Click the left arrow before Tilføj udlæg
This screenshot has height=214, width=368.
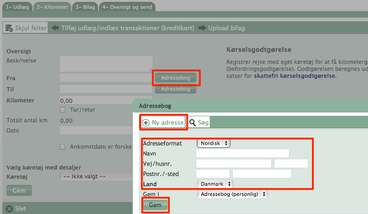point(56,28)
